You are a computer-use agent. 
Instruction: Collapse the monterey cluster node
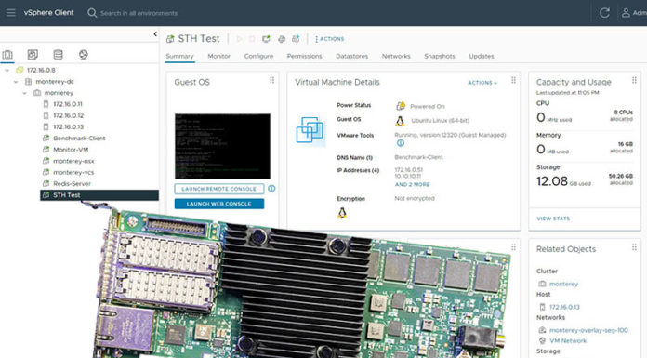point(25,93)
